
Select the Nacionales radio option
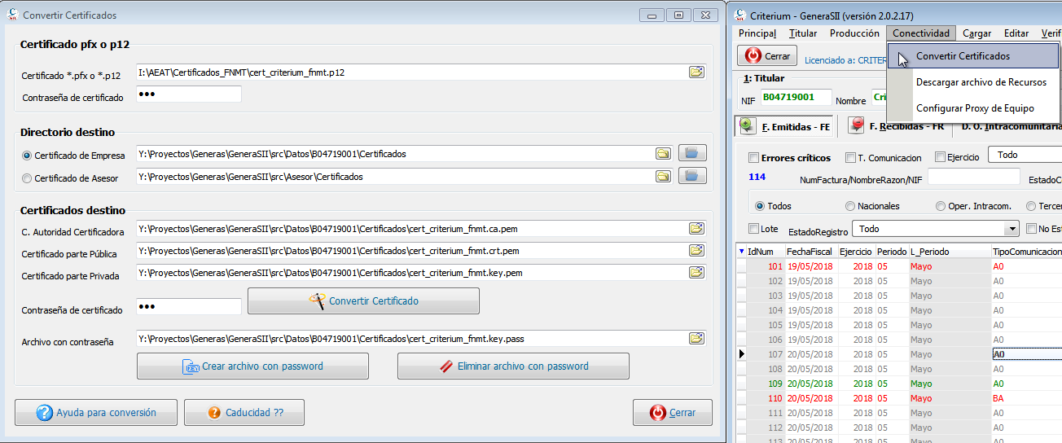click(x=850, y=206)
